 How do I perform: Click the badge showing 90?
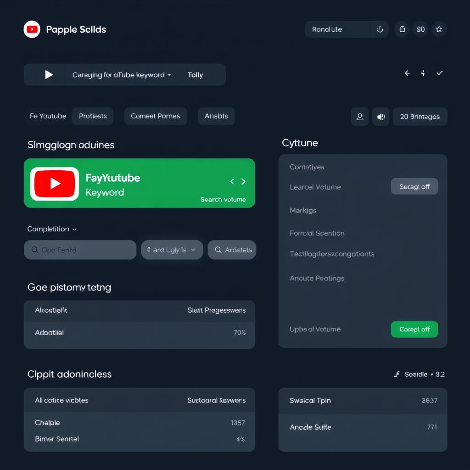[x=420, y=29]
